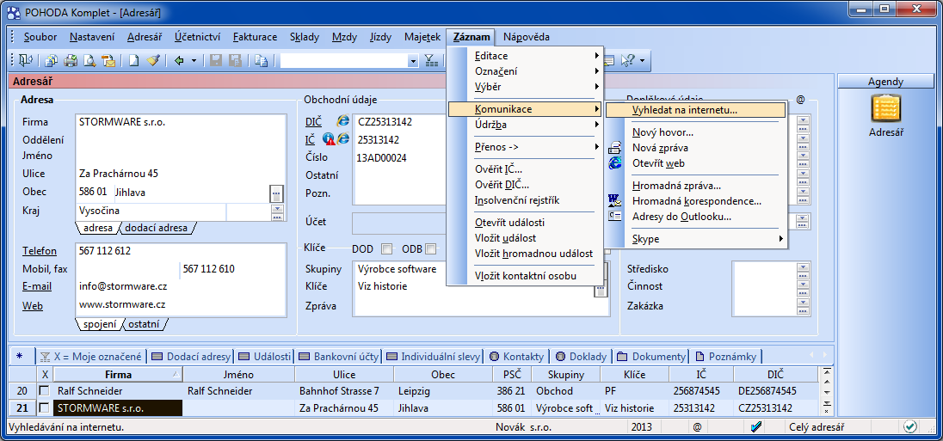Click the red warning globe icon beside IČ

[x=329, y=139]
